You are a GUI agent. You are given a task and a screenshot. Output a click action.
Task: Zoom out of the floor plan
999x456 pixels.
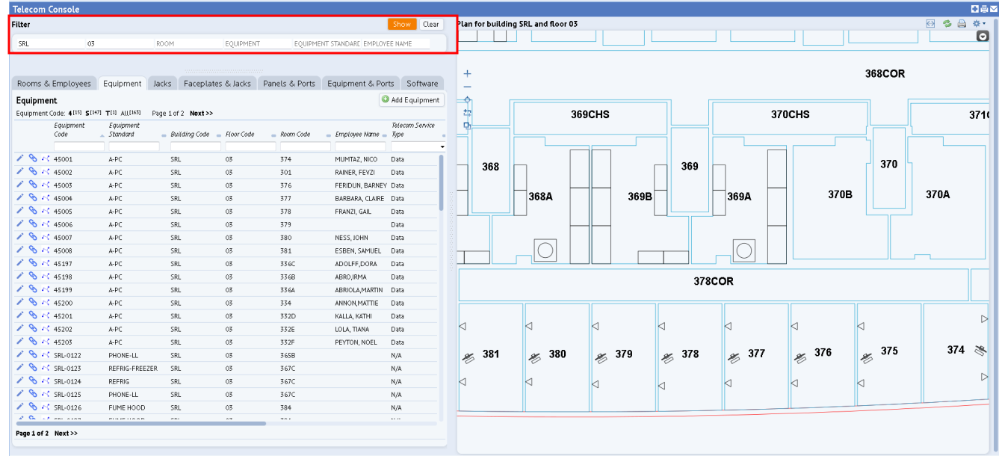[x=468, y=86]
